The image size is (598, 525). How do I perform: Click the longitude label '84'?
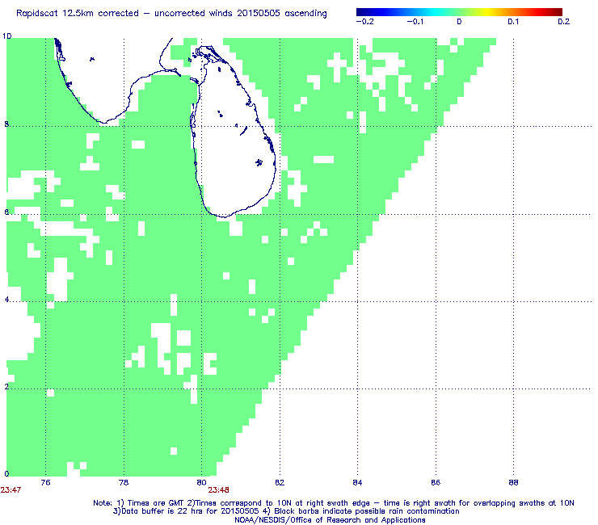(357, 482)
